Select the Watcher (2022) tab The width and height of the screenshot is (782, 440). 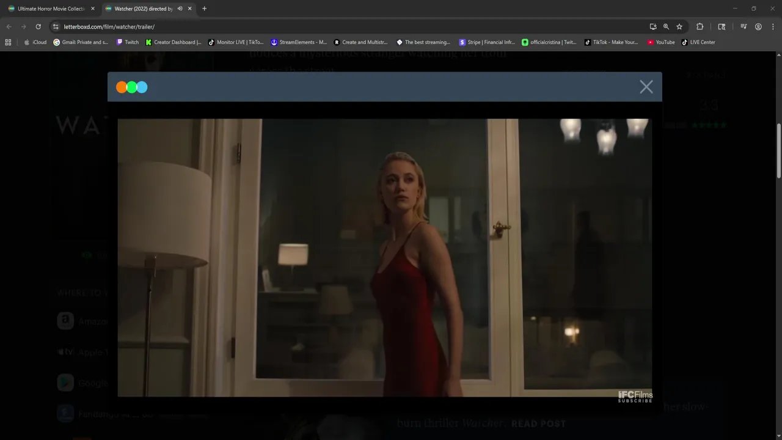click(142, 9)
